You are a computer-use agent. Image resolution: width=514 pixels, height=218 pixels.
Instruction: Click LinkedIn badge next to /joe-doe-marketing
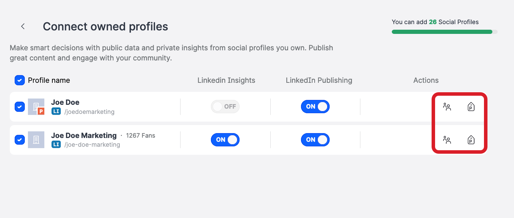click(x=56, y=144)
